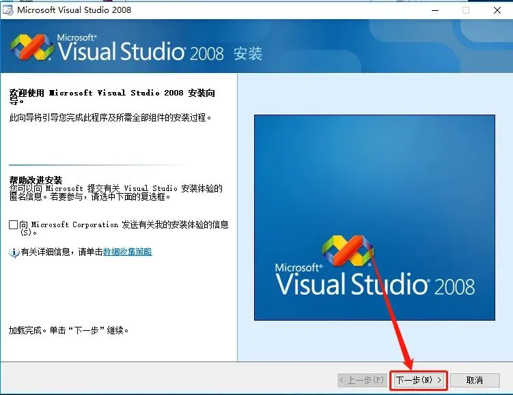Click the 加载完成 status message text
This screenshot has width=513, height=395.
[x=68, y=330]
